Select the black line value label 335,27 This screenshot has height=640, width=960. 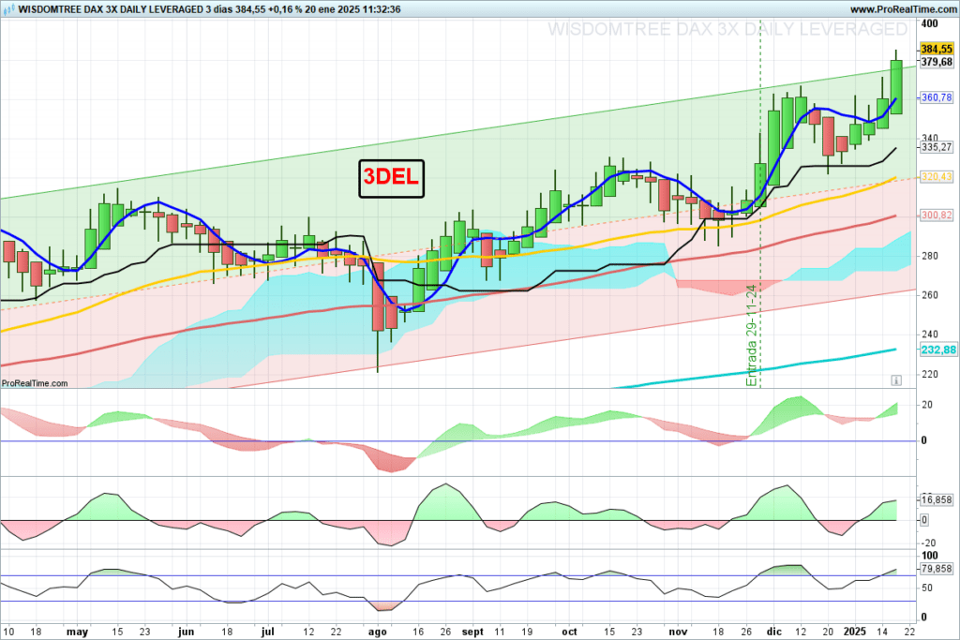click(937, 147)
